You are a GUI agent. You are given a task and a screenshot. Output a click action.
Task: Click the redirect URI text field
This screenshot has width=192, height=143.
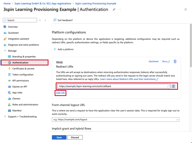point(114,86)
